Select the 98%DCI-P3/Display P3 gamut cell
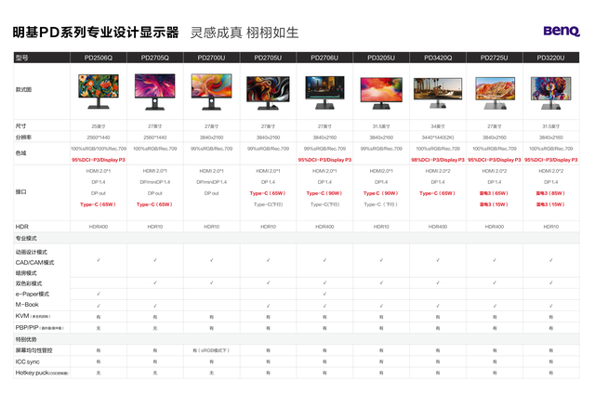This screenshot has width=595, height=394. tap(438, 160)
